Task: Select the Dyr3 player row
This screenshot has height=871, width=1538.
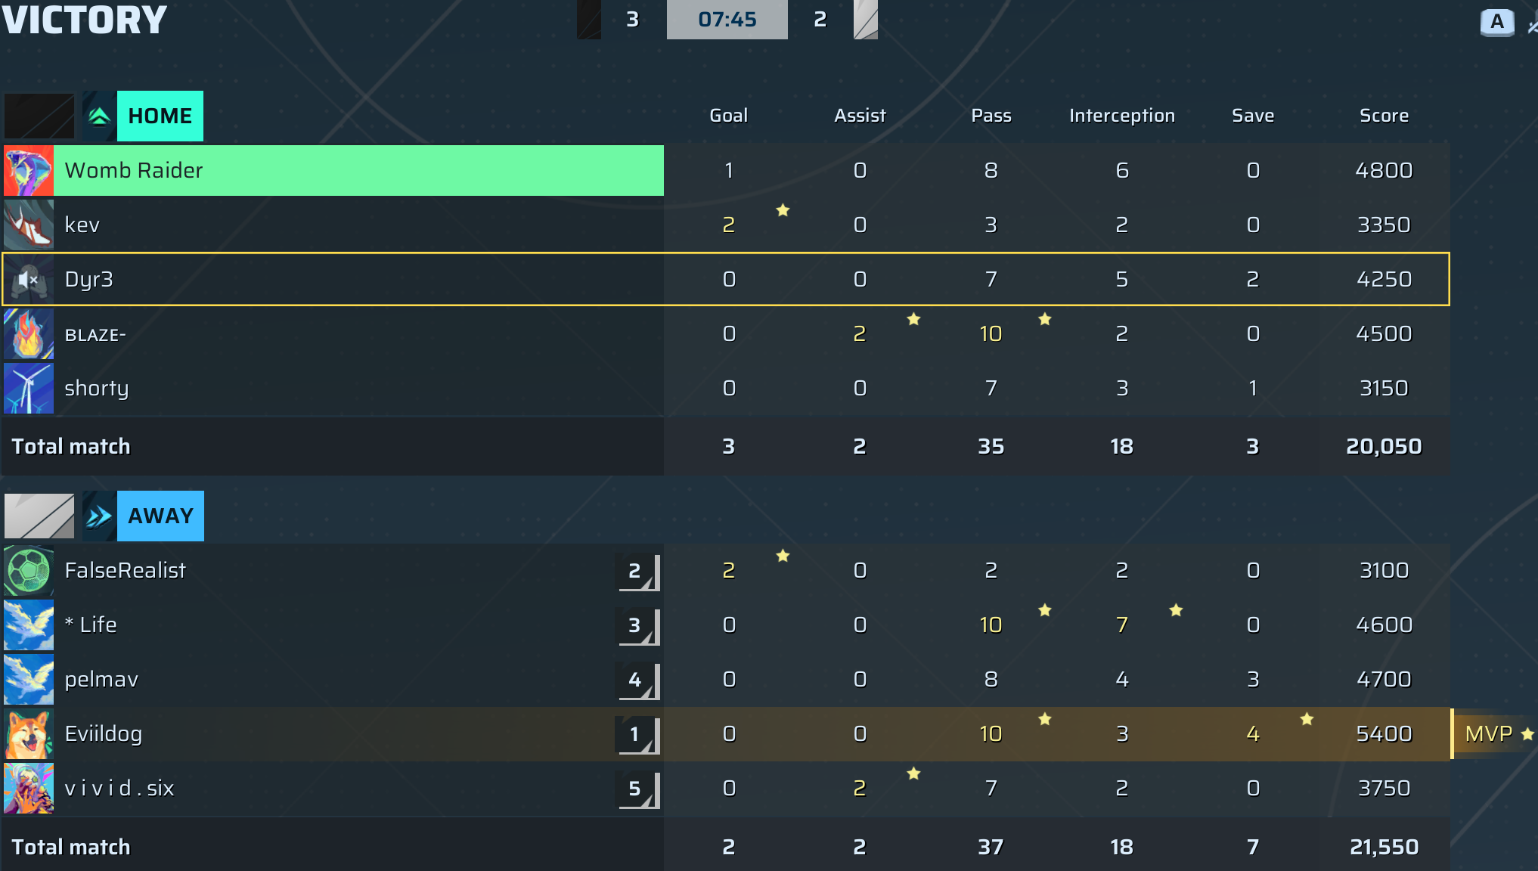Action: point(726,280)
